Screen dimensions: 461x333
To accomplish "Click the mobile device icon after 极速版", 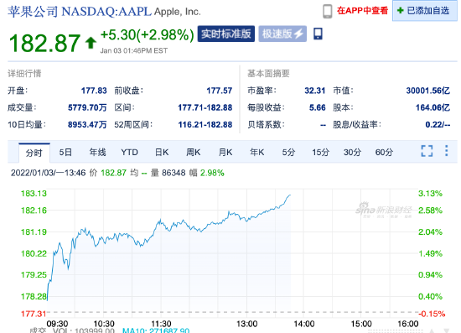I will (318, 34).
